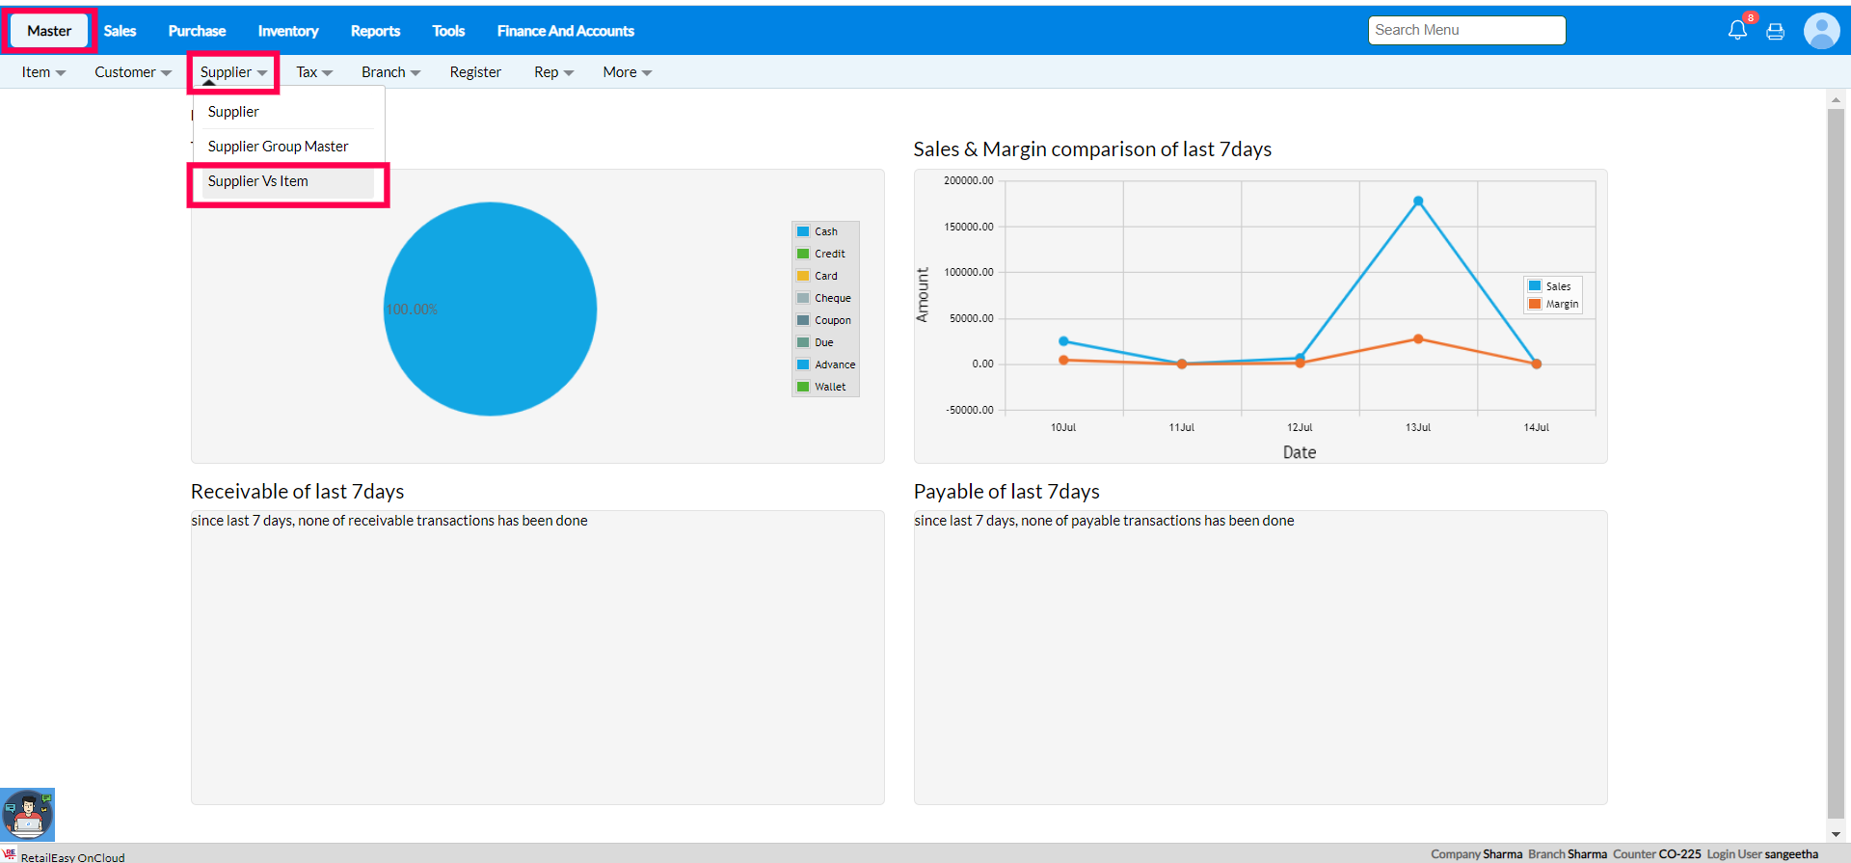Open the Register link
The width and height of the screenshot is (1851, 863).
(x=475, y=72)
